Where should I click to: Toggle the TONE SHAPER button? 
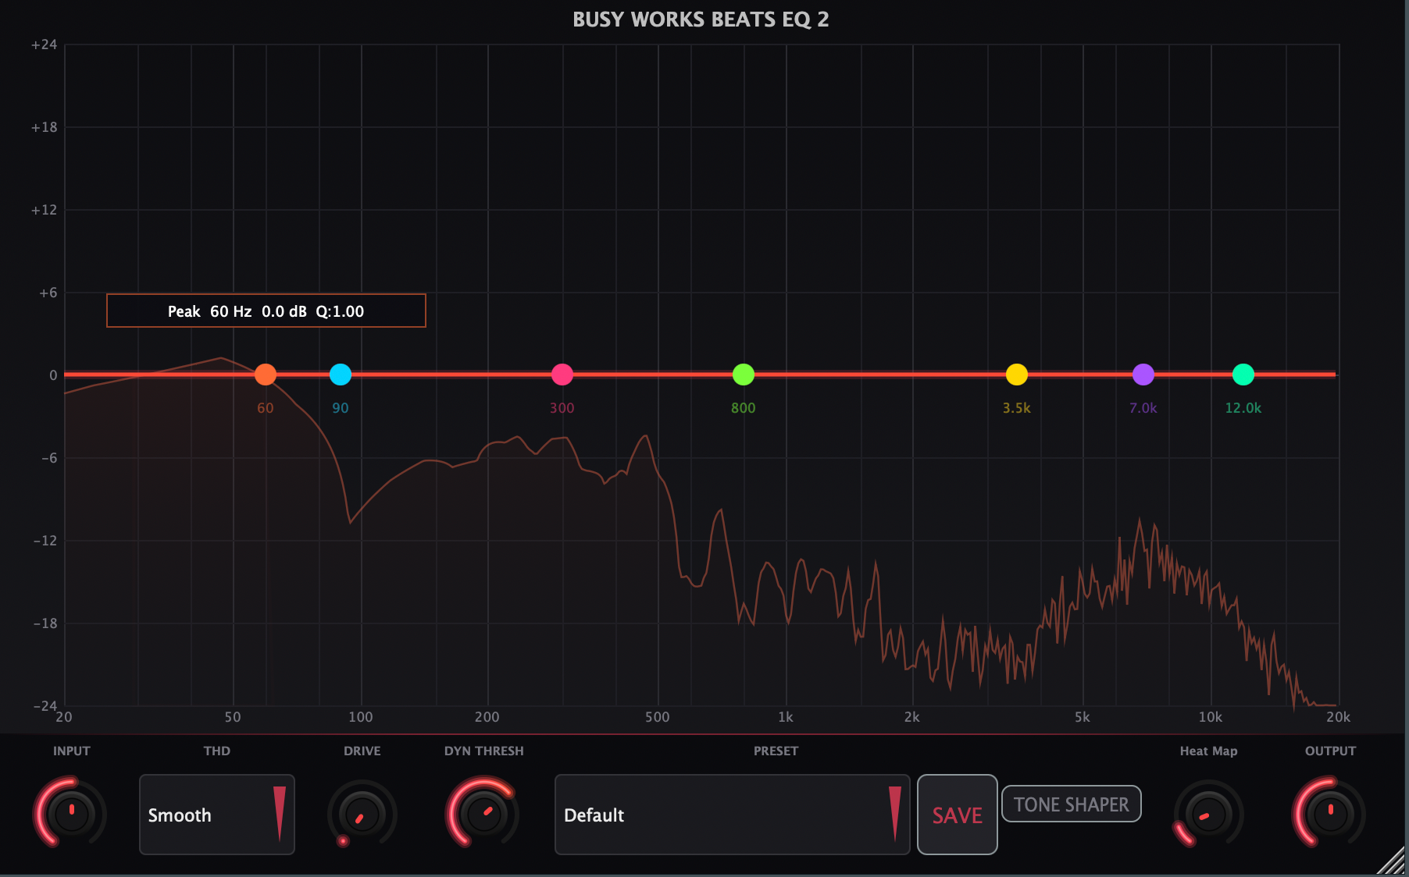1071,804
